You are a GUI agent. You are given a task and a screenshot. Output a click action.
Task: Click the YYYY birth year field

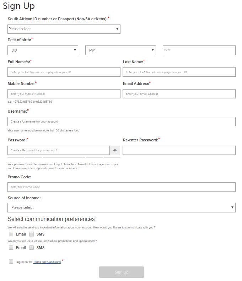tap(199, 50)
